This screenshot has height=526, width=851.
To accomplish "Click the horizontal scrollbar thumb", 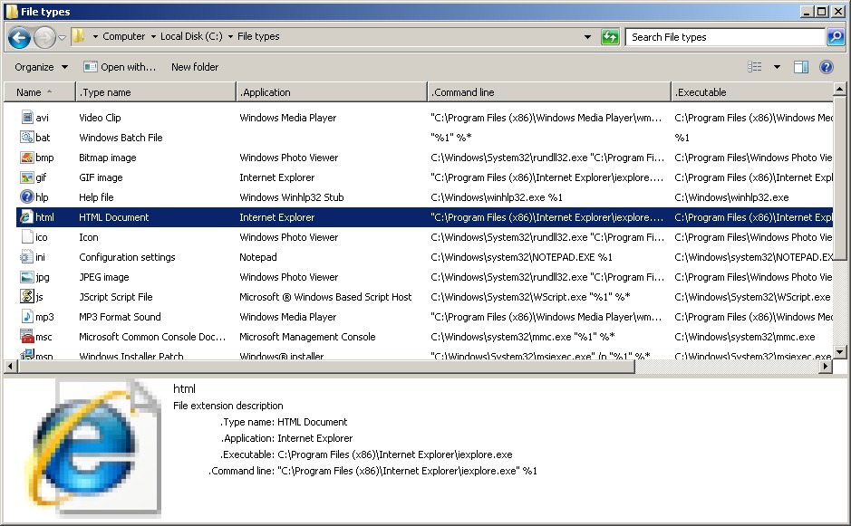I will click(325, 367).
